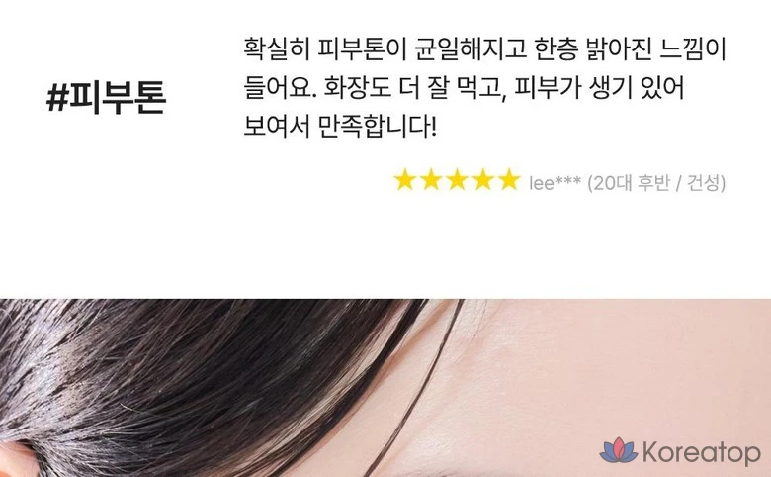Click the fifth and last rating star
The width and height of the screenshot is (771, 477).
tap(509, 180)
